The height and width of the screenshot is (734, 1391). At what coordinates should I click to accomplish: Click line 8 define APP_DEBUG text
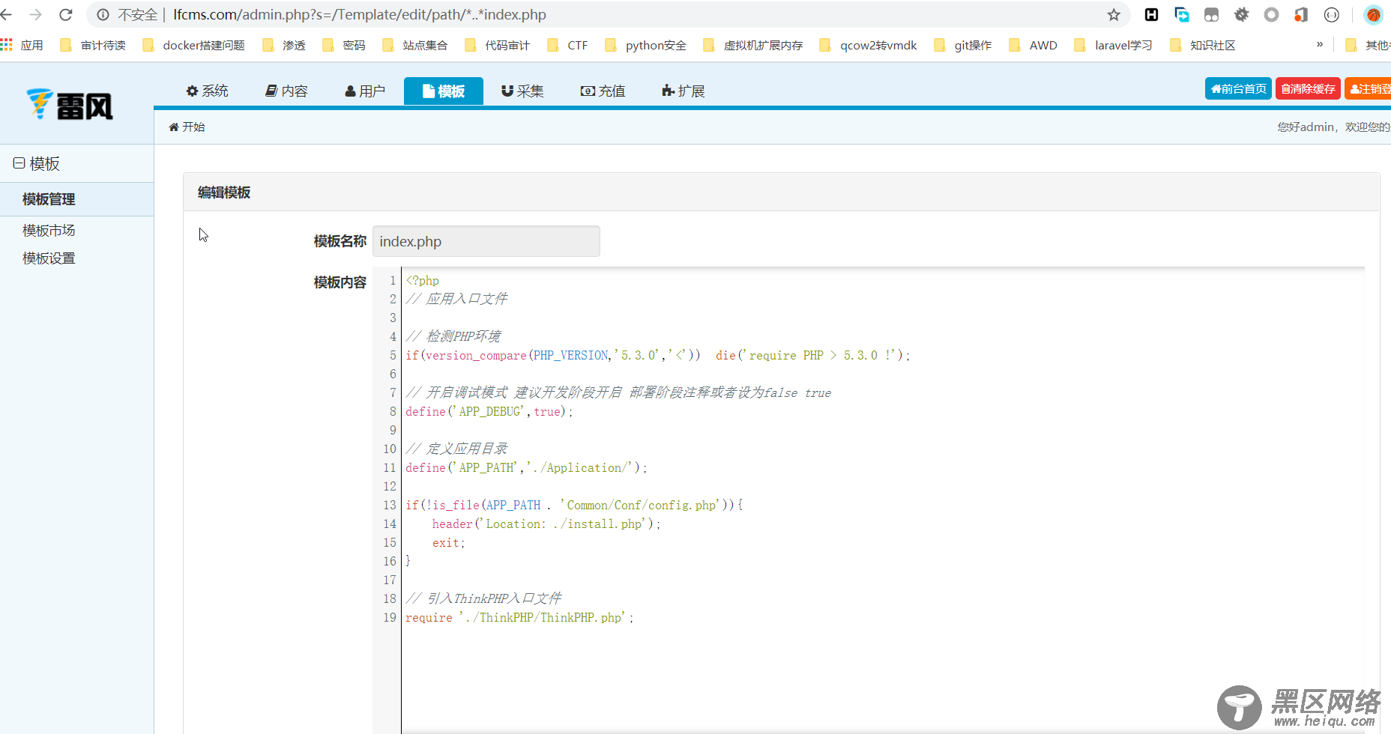[x=489, y=411]
